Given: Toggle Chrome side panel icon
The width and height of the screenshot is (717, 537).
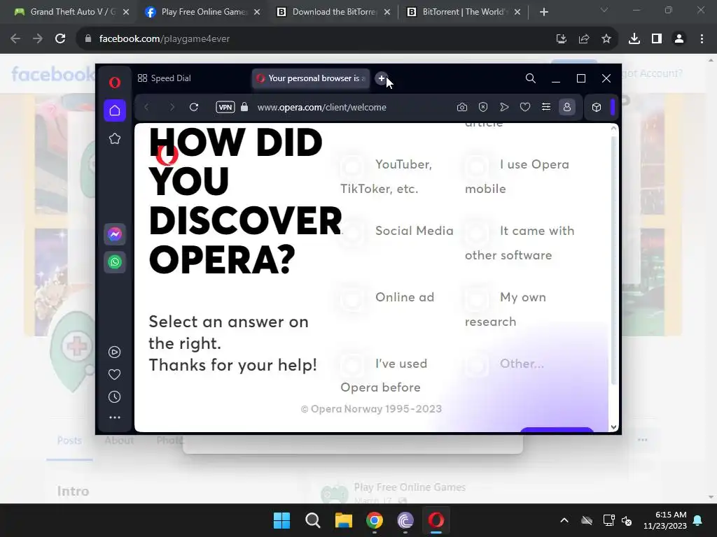Looking at the screenshot, I should [x=657, y=39].
